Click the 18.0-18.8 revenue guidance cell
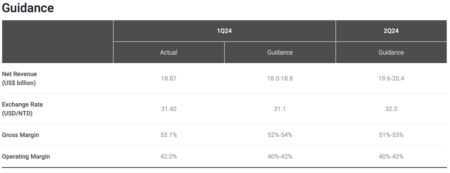The height and width of the screenshot is (173, 450). click(x=280, y=78)
